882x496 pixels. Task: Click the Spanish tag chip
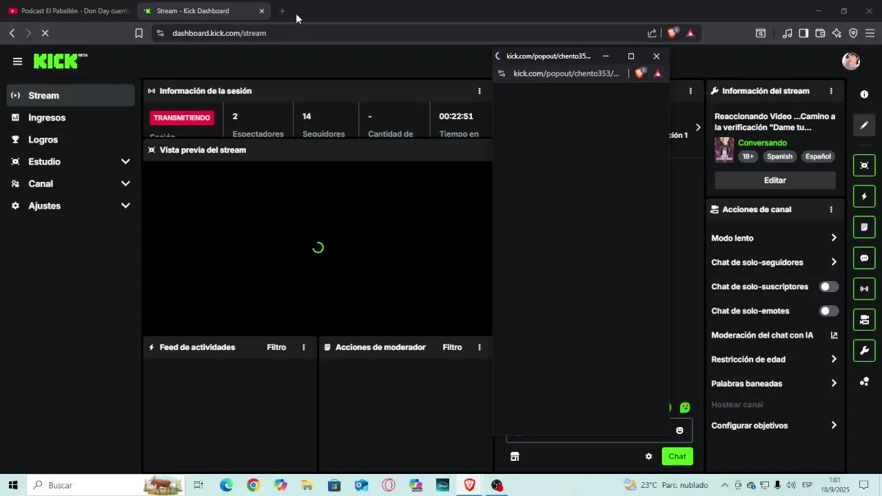pos(780,156)
